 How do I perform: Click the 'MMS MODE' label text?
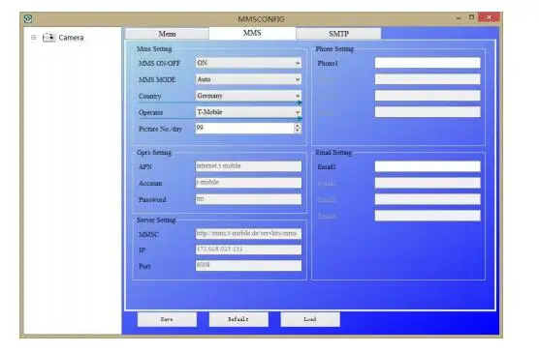tap(157, 80)
